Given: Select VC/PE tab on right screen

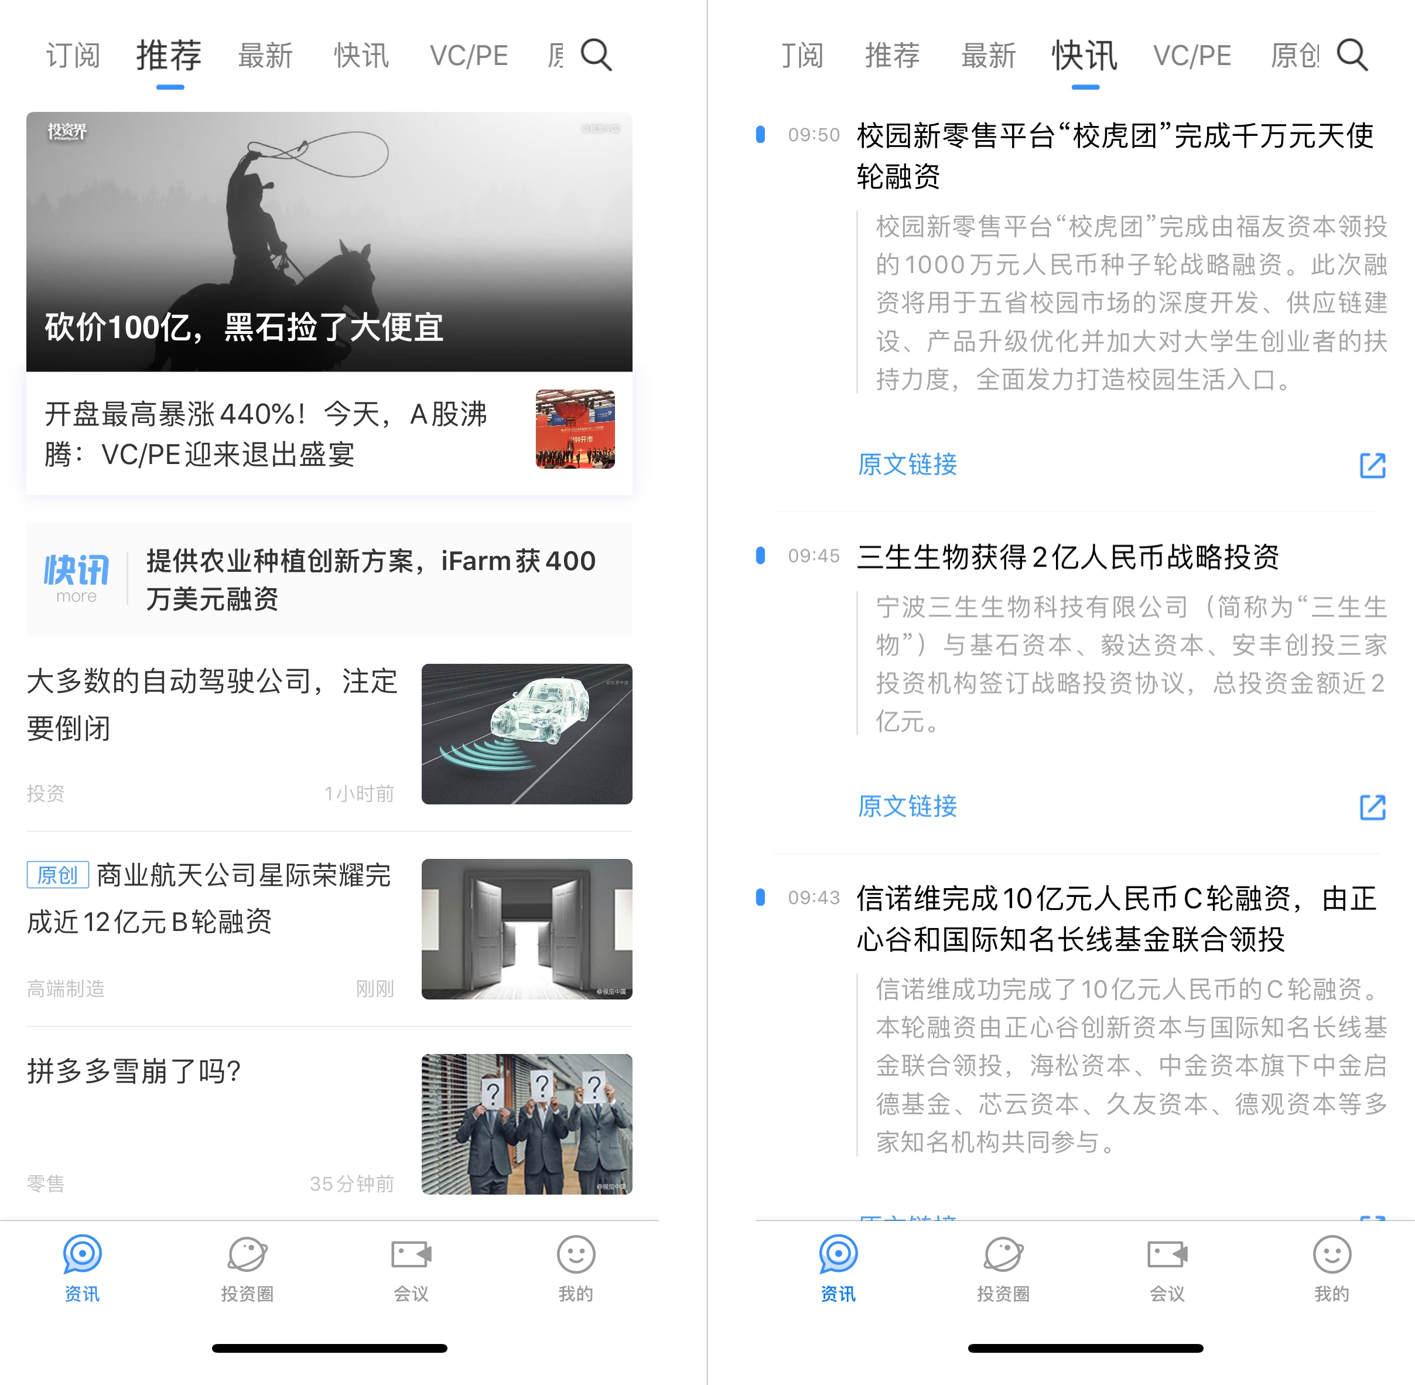Looking at the screenshot, I should (x=1193, y=54).
